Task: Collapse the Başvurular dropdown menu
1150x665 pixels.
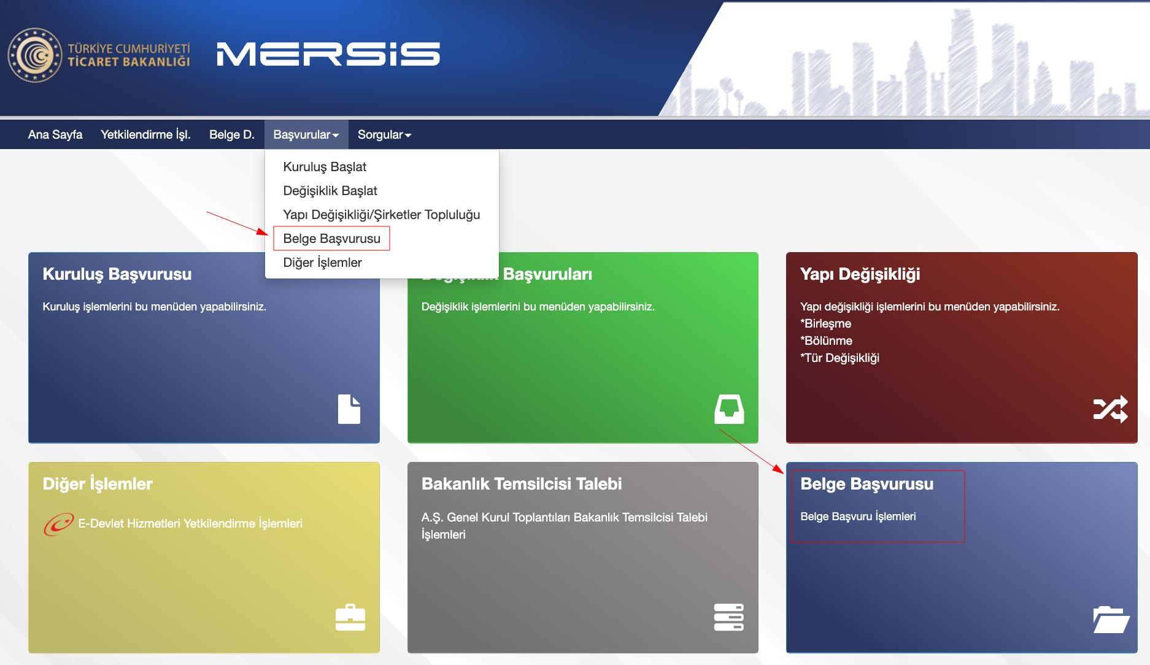Action: [x=306, y=134]
